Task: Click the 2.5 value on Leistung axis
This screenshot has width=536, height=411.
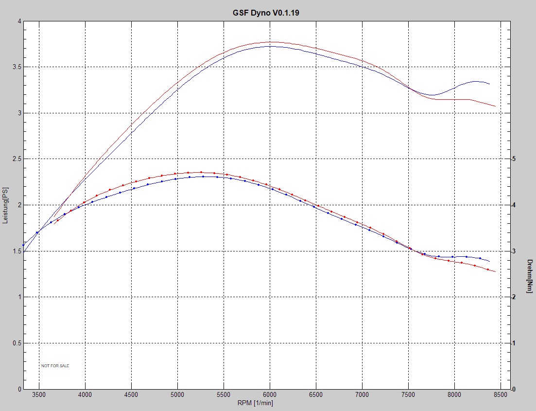Action: pyautogui.click(x=17, y=159)
